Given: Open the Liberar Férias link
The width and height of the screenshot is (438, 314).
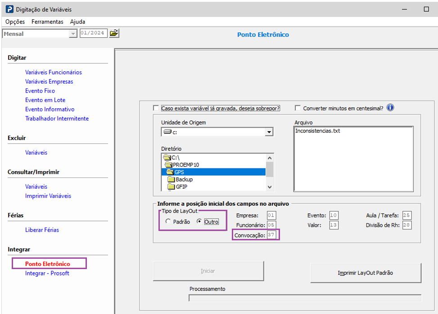Looking at the screenshot, I should point(42,230).
